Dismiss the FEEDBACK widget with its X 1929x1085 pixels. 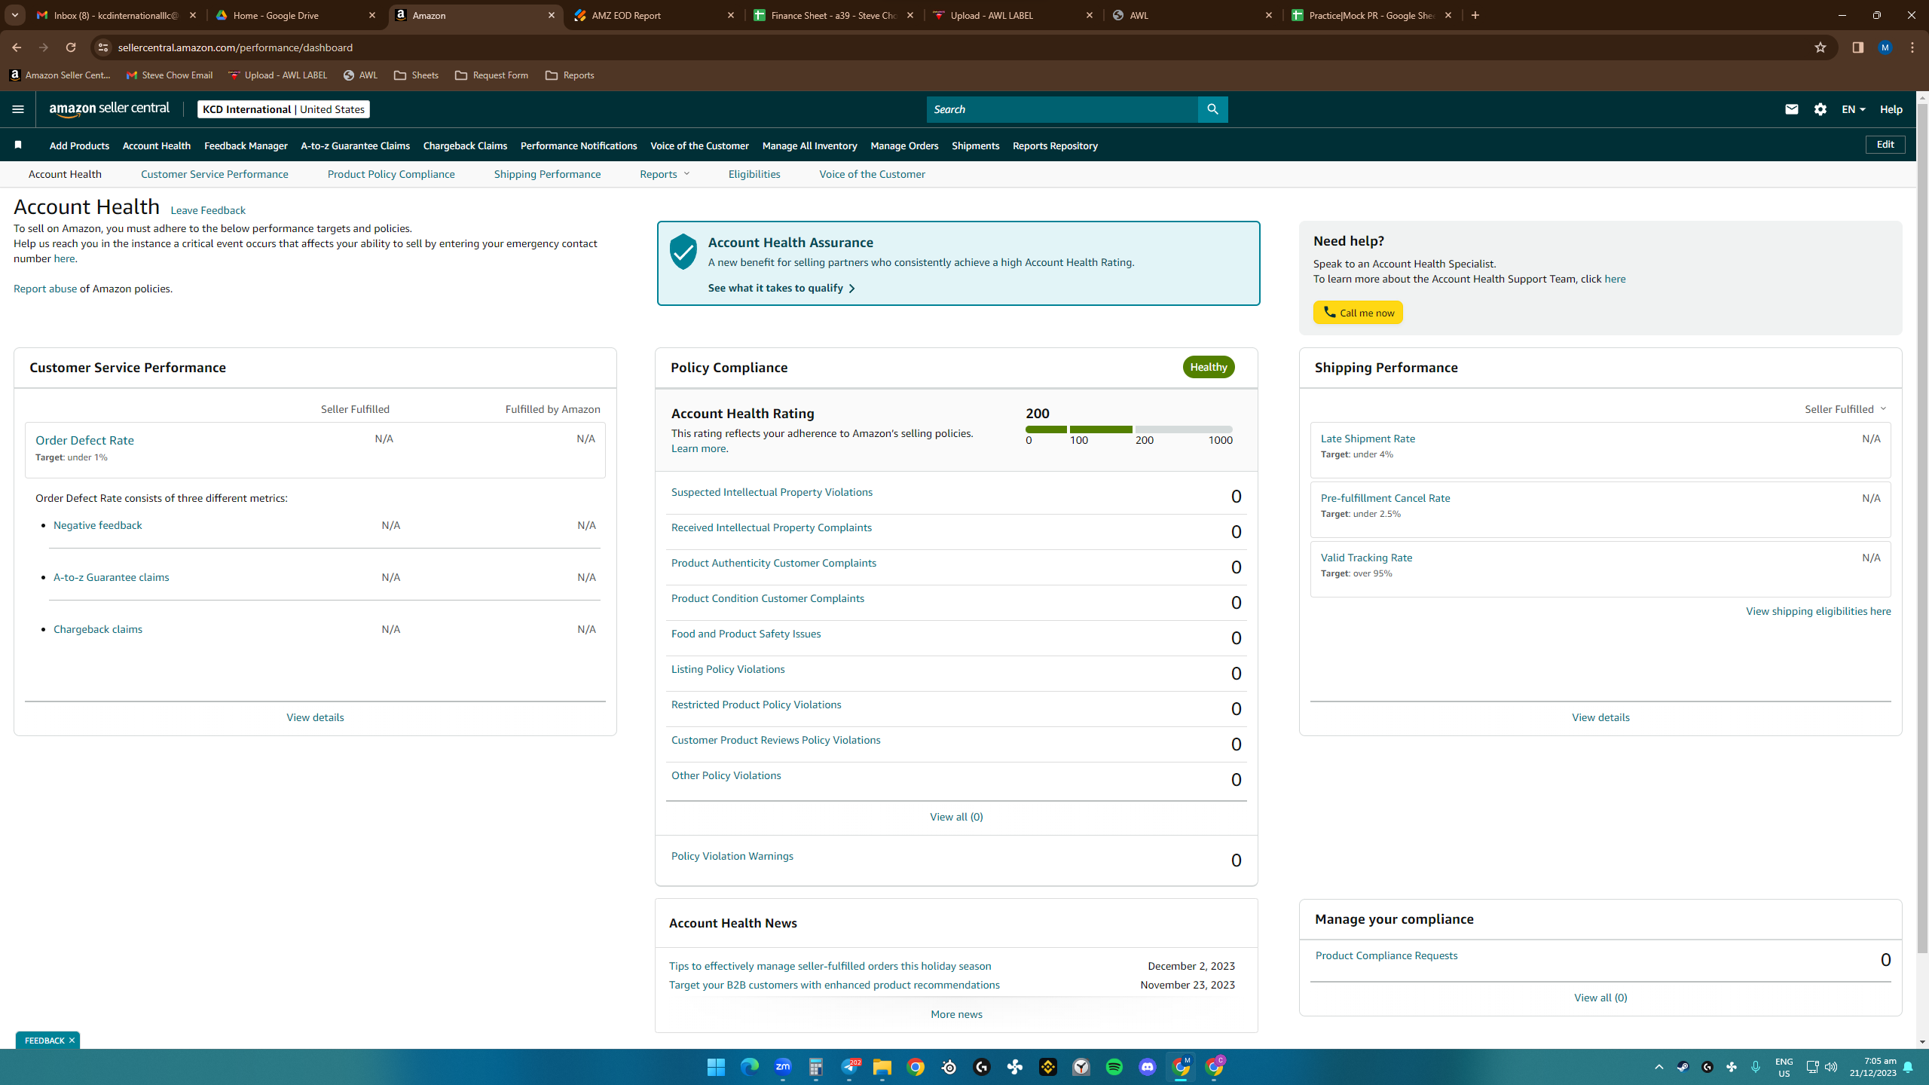[72, 1041]
